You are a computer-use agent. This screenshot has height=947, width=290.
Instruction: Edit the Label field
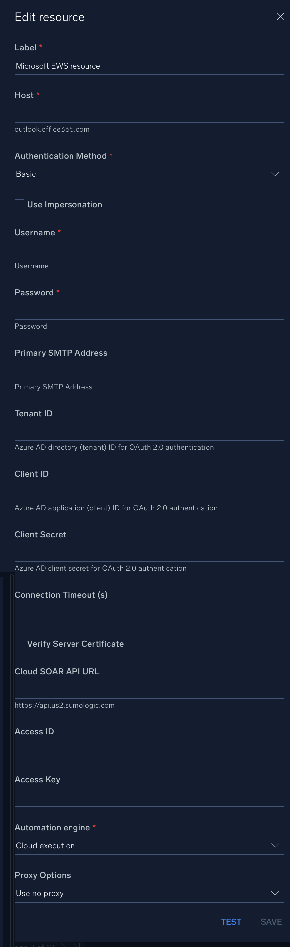(x=149, y=66)
